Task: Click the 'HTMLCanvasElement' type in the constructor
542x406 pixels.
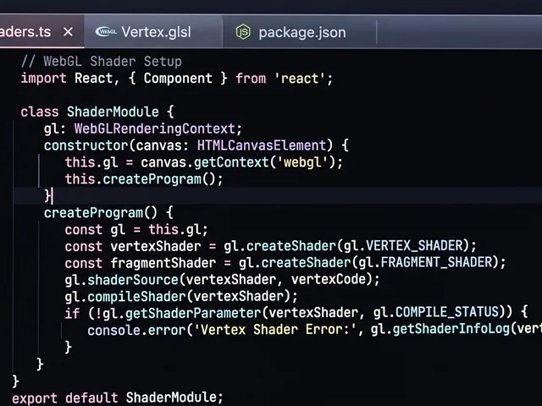Action: (x=262, y=145)
